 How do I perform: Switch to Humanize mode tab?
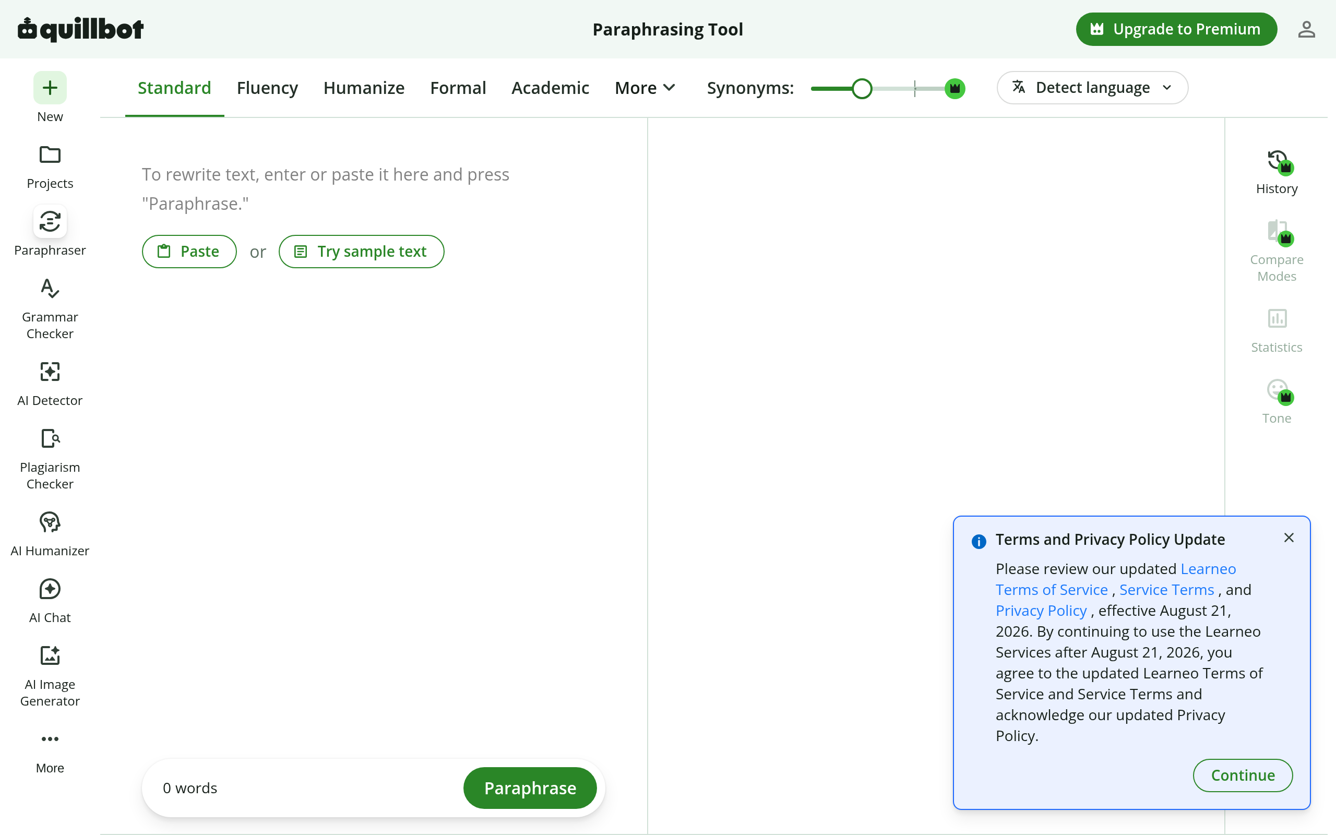click(x=364, y=88)
